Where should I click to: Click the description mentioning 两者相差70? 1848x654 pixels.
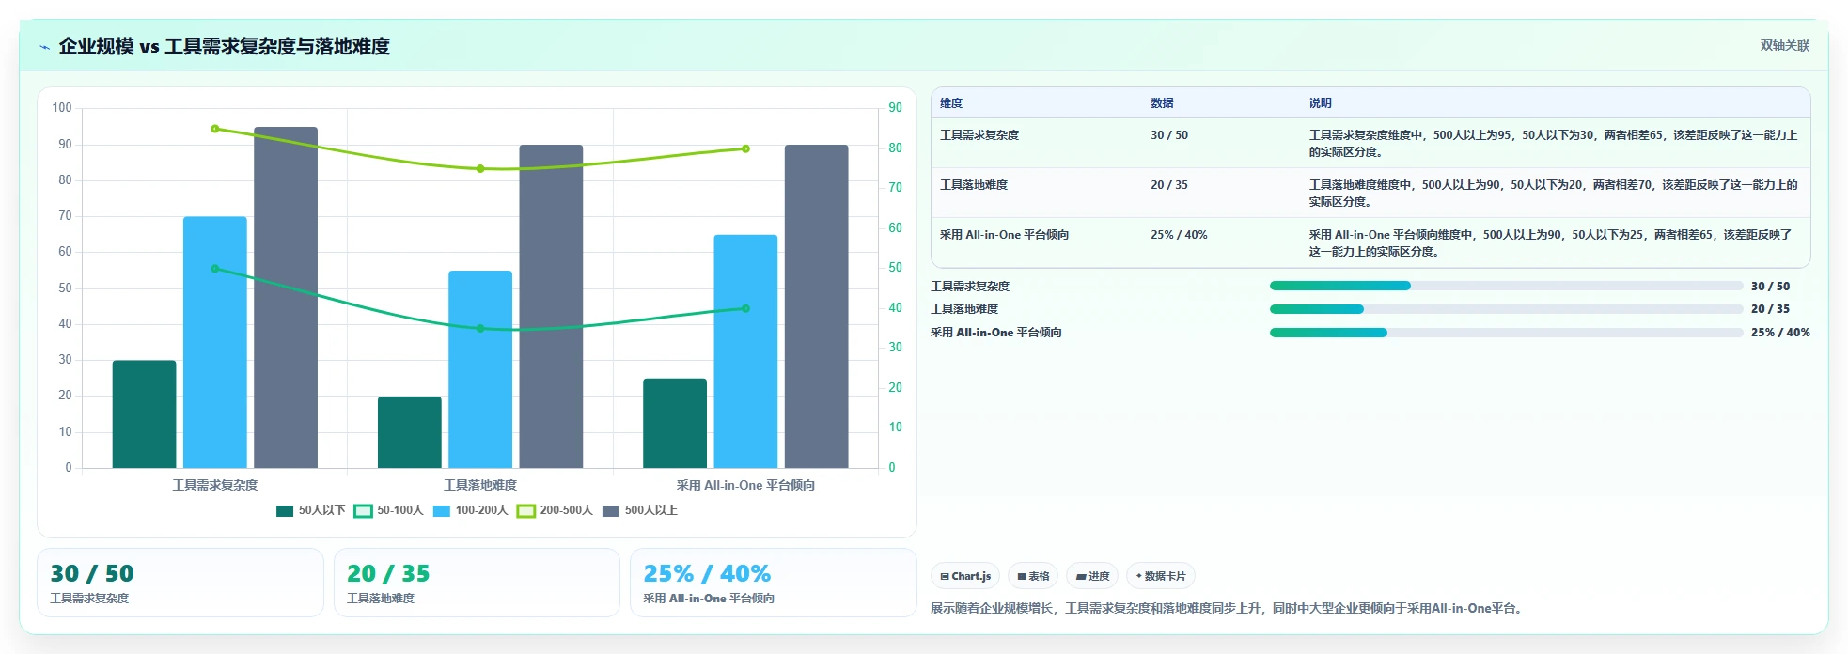click(1553, 193)
